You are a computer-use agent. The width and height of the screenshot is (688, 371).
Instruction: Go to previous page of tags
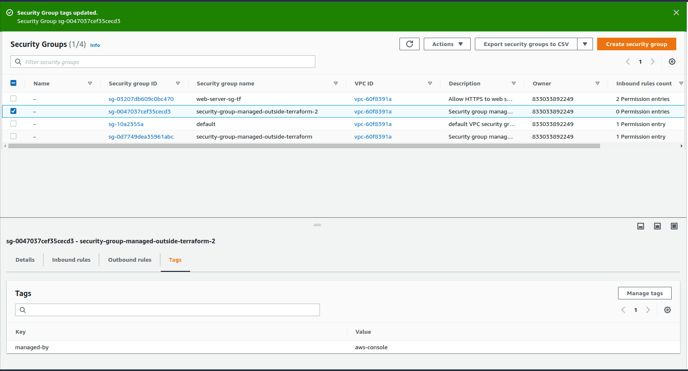point(623,310)
